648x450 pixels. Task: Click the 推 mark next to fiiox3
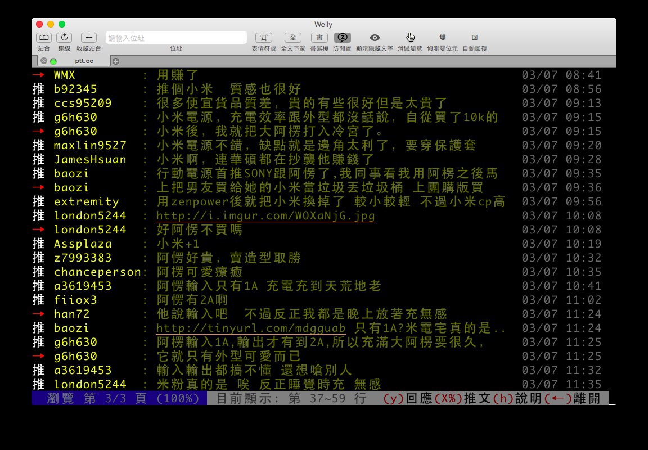(38, 300)
